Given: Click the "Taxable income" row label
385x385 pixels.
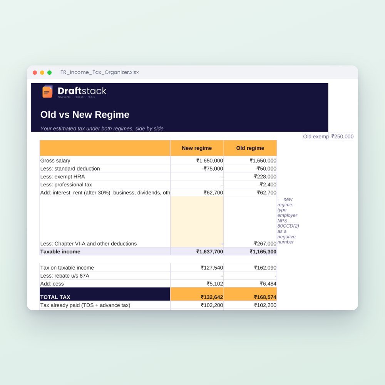Looking at the screenshot, I should (x=60, y=252).
